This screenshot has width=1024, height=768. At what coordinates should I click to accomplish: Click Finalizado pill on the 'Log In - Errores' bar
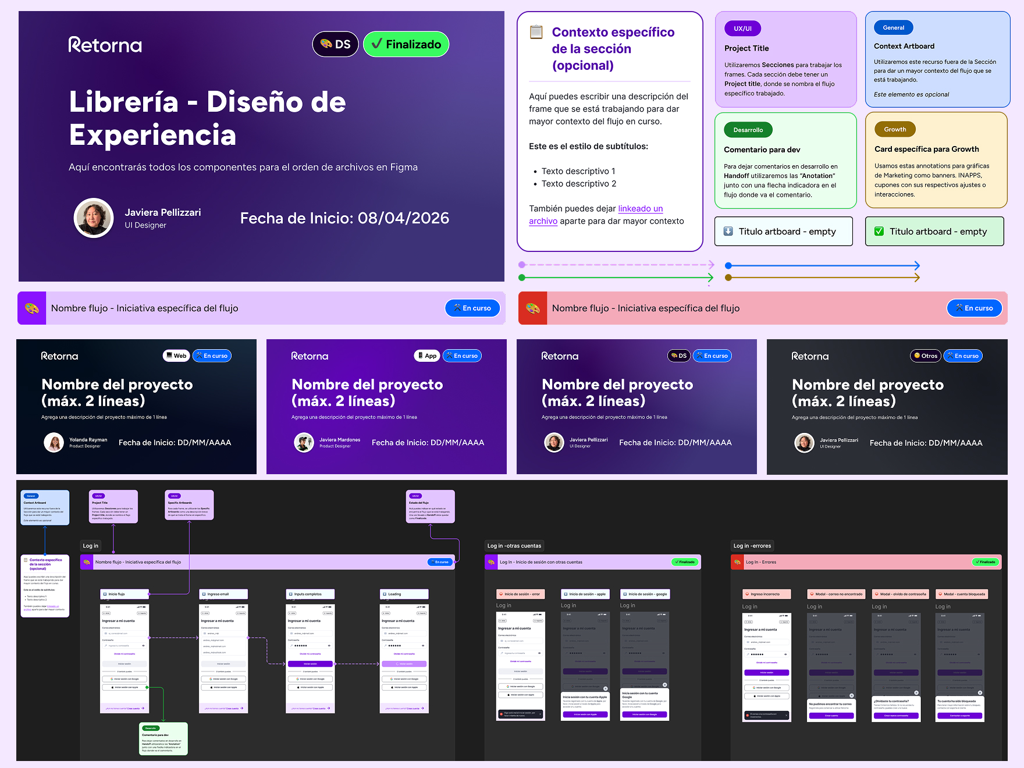[986, 562]
